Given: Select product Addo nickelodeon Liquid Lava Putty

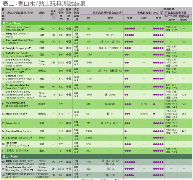Looking at the screenshot, I should (20, 175).
